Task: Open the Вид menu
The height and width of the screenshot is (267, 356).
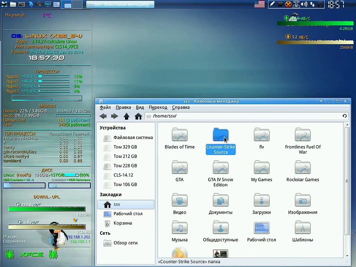Action: coord(140,108)
